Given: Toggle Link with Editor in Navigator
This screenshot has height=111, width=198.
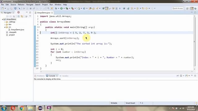Looking at the screenshot, I should click(22, 16).
